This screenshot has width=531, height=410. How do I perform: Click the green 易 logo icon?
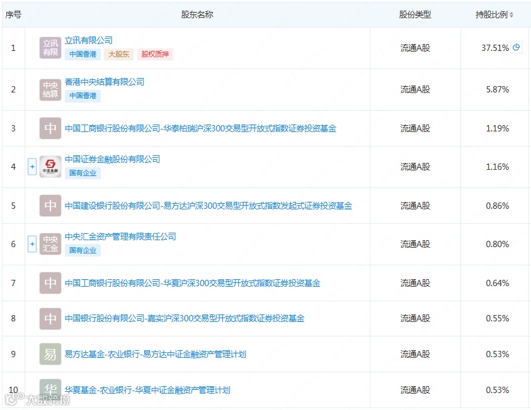pos(50,354)
